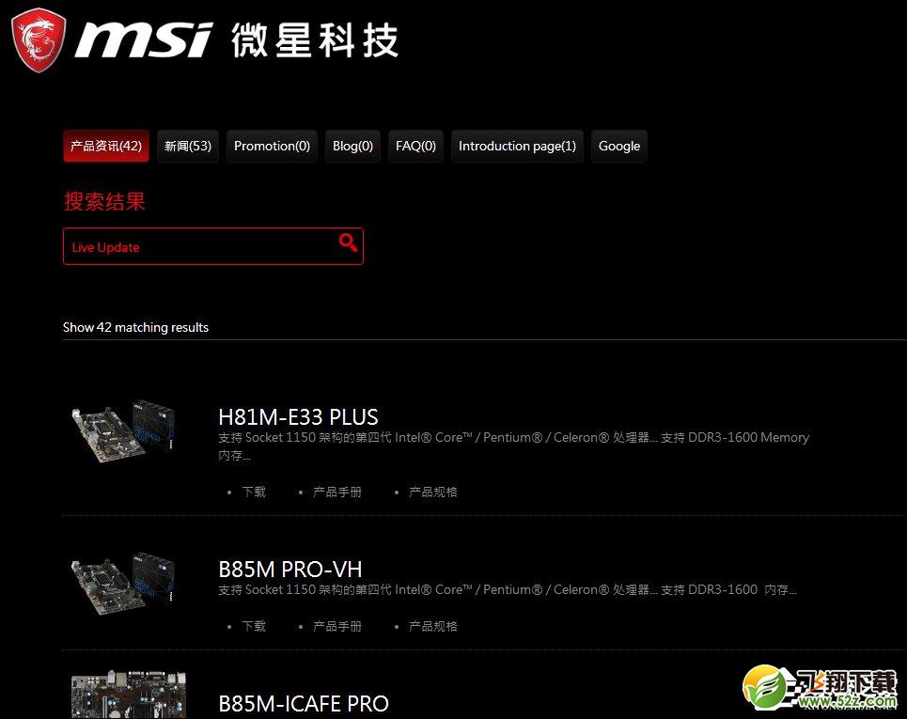Open 产品手册 for B85M PRO-VH

pos(337,626)
